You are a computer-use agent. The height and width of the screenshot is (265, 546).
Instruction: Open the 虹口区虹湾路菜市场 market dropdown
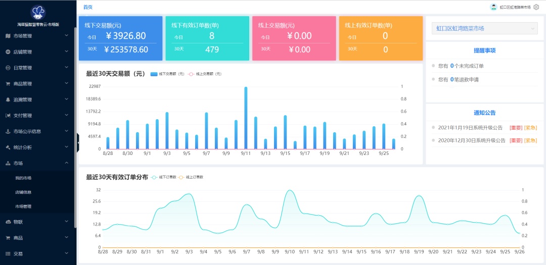[x=484, y=29]
